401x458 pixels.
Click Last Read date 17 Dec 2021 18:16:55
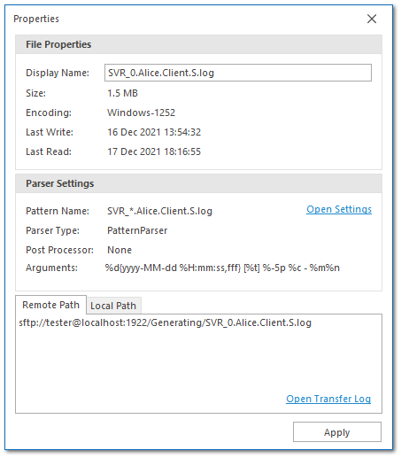coord(154,151)
